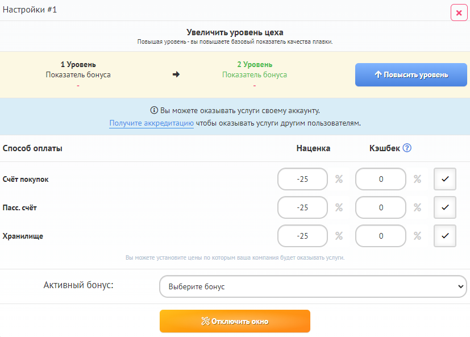This screenshot has height=337, width=470.
Task: Click the arrow between level 1 and 2
Action: click(176, 74)
